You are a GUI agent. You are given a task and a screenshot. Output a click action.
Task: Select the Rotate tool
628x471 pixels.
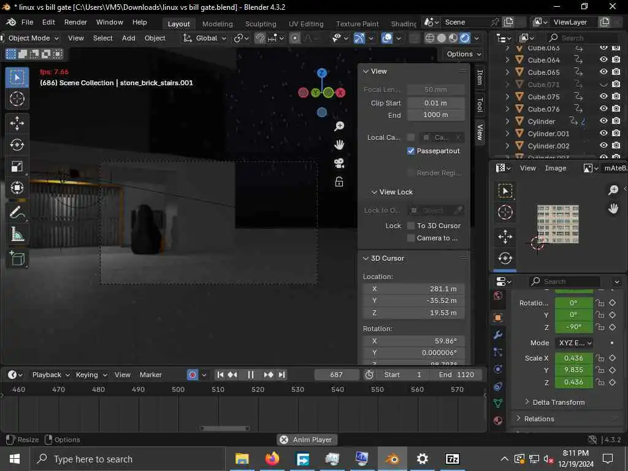coord(17,145)
